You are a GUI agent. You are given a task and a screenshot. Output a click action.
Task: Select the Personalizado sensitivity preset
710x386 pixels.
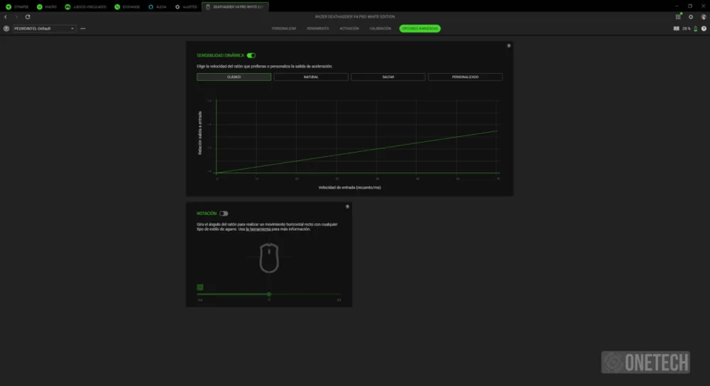[465, 77]
